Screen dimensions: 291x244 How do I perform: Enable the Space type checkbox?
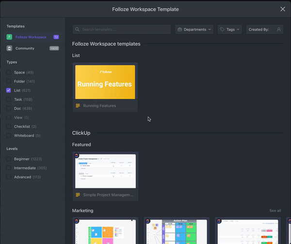(9, 72)
